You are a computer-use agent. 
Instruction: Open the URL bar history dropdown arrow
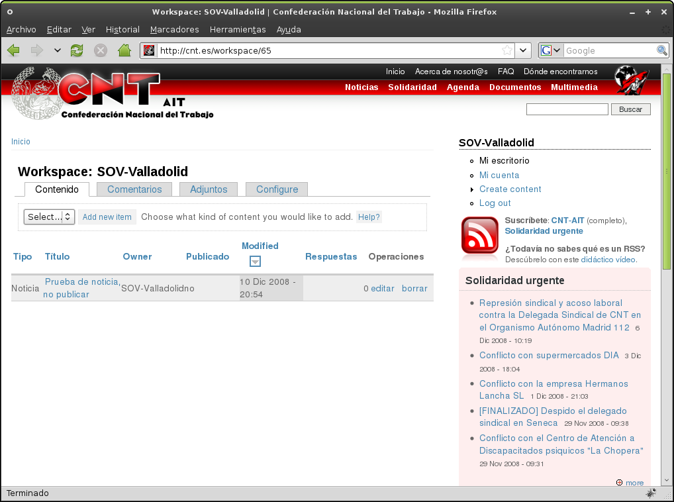click(x=523, y=50)
